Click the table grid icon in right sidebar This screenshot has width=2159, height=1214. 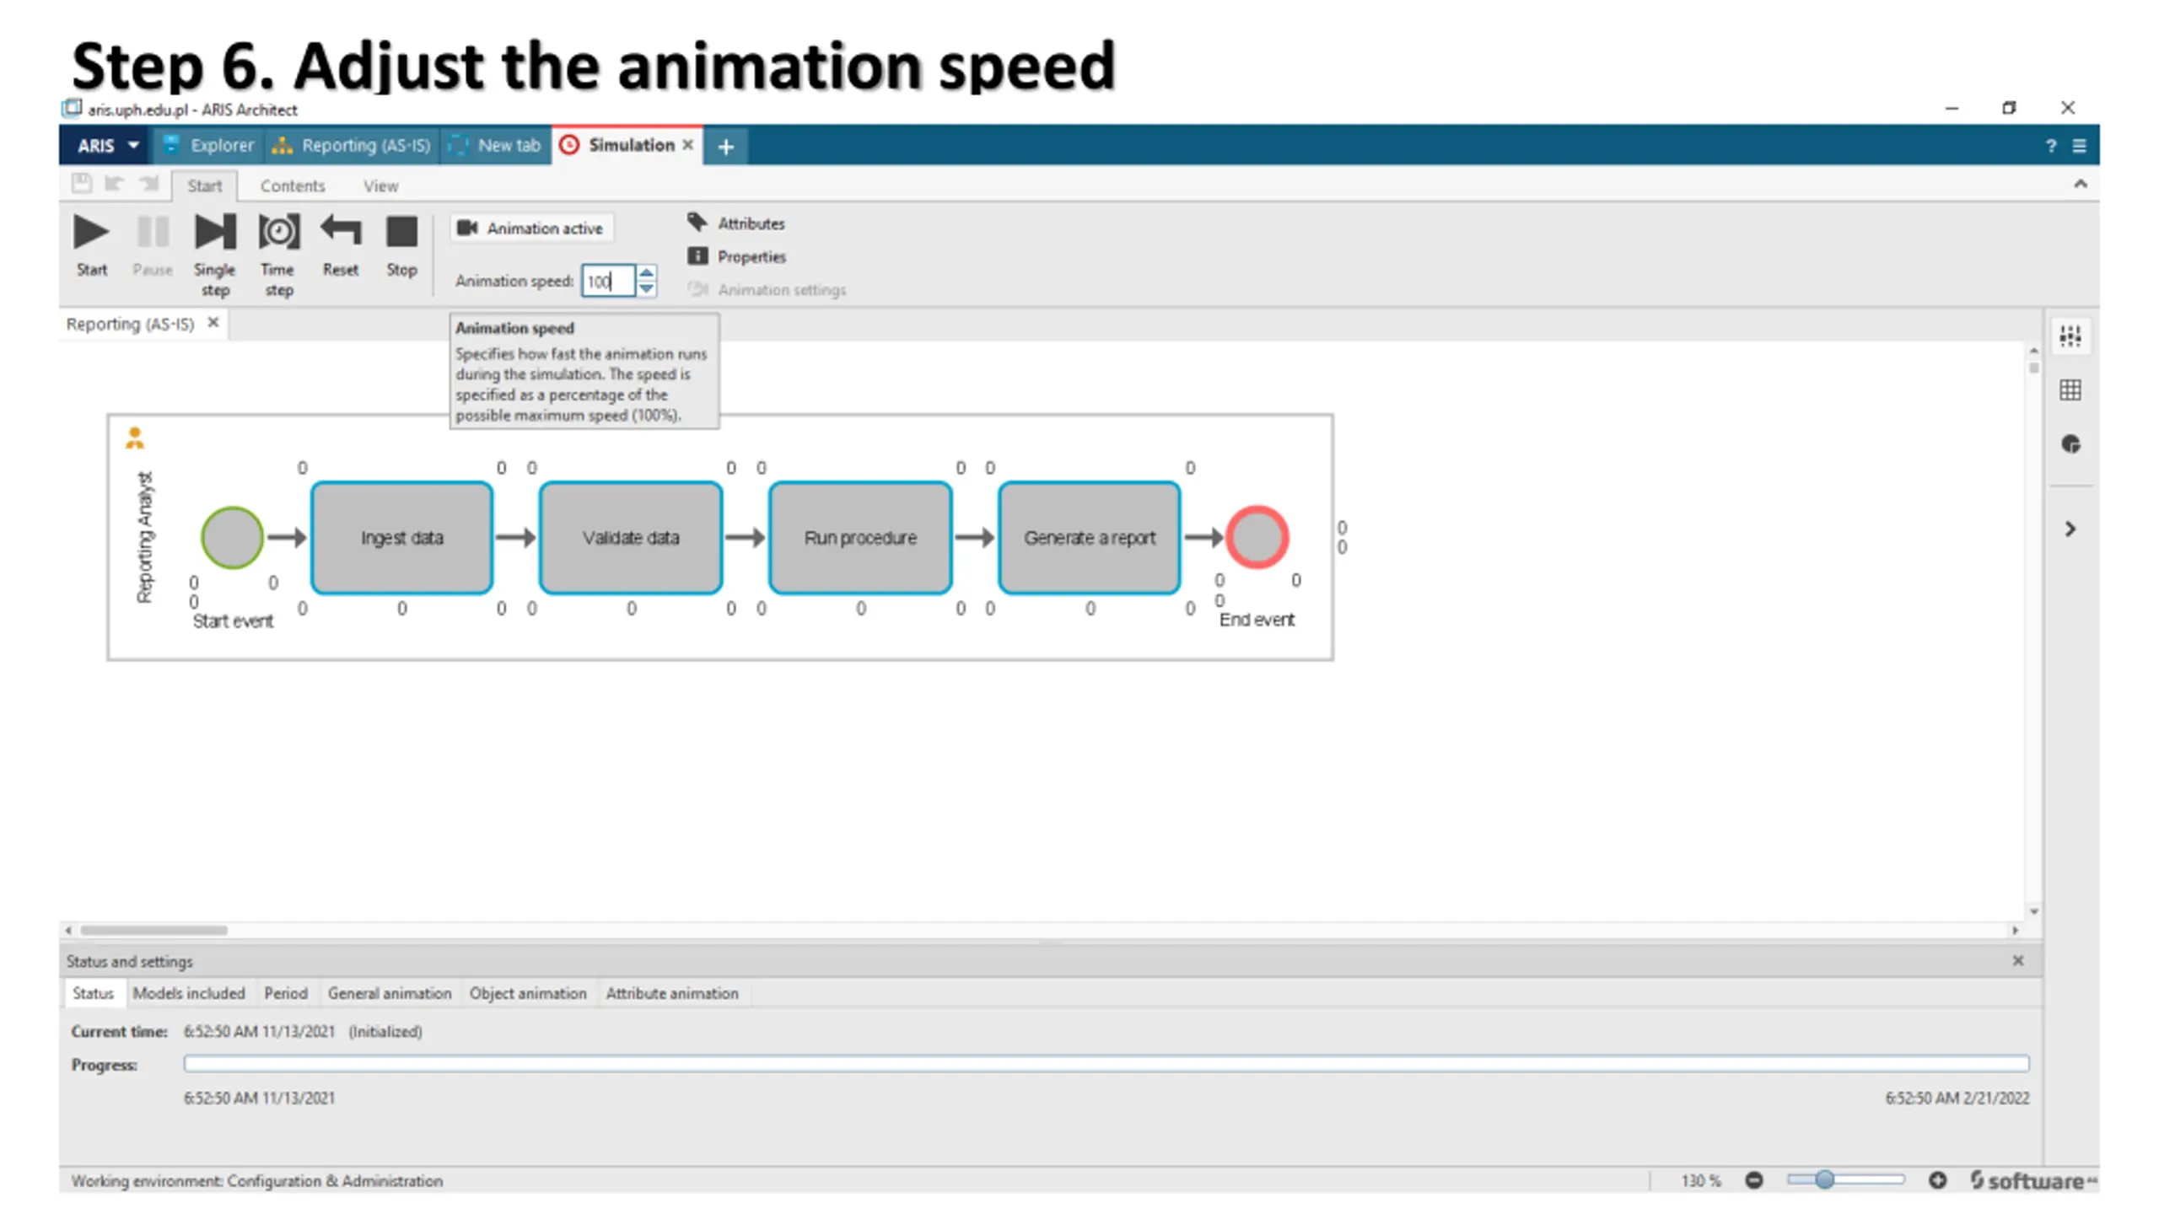coord(2070,390)
